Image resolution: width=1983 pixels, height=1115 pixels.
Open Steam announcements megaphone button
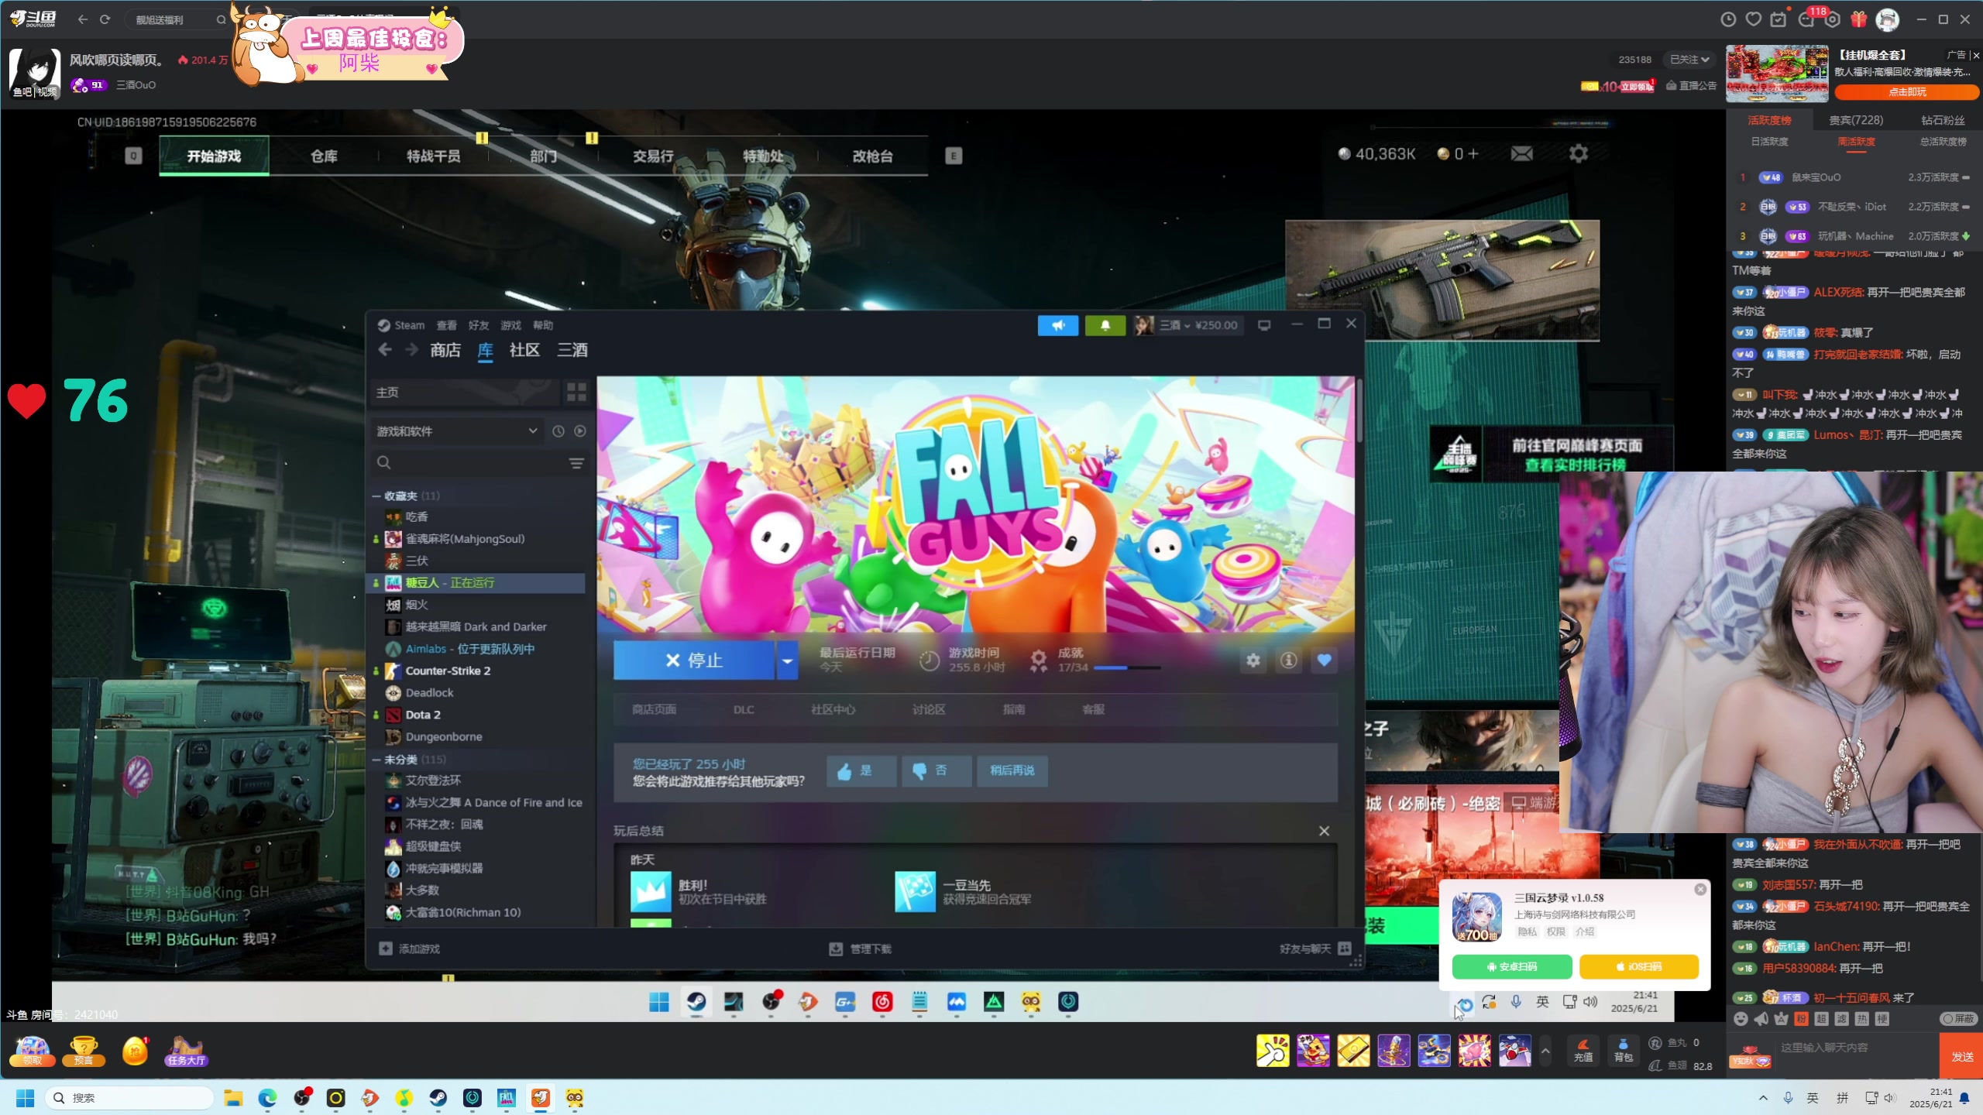1058,325
